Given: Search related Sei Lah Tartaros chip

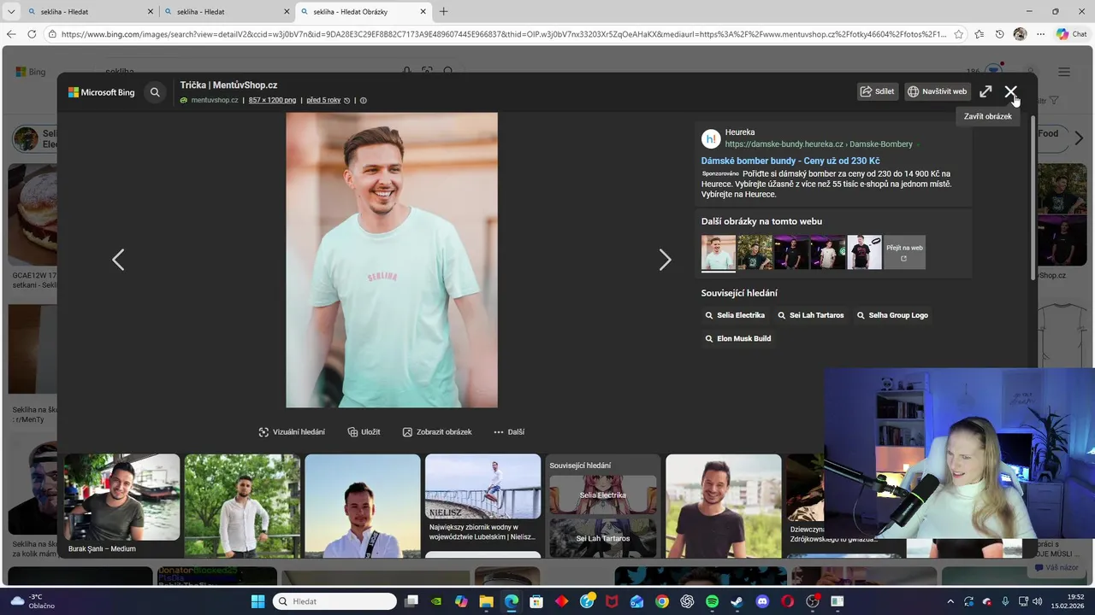Looking at the screenshot, I should (811, 315).
